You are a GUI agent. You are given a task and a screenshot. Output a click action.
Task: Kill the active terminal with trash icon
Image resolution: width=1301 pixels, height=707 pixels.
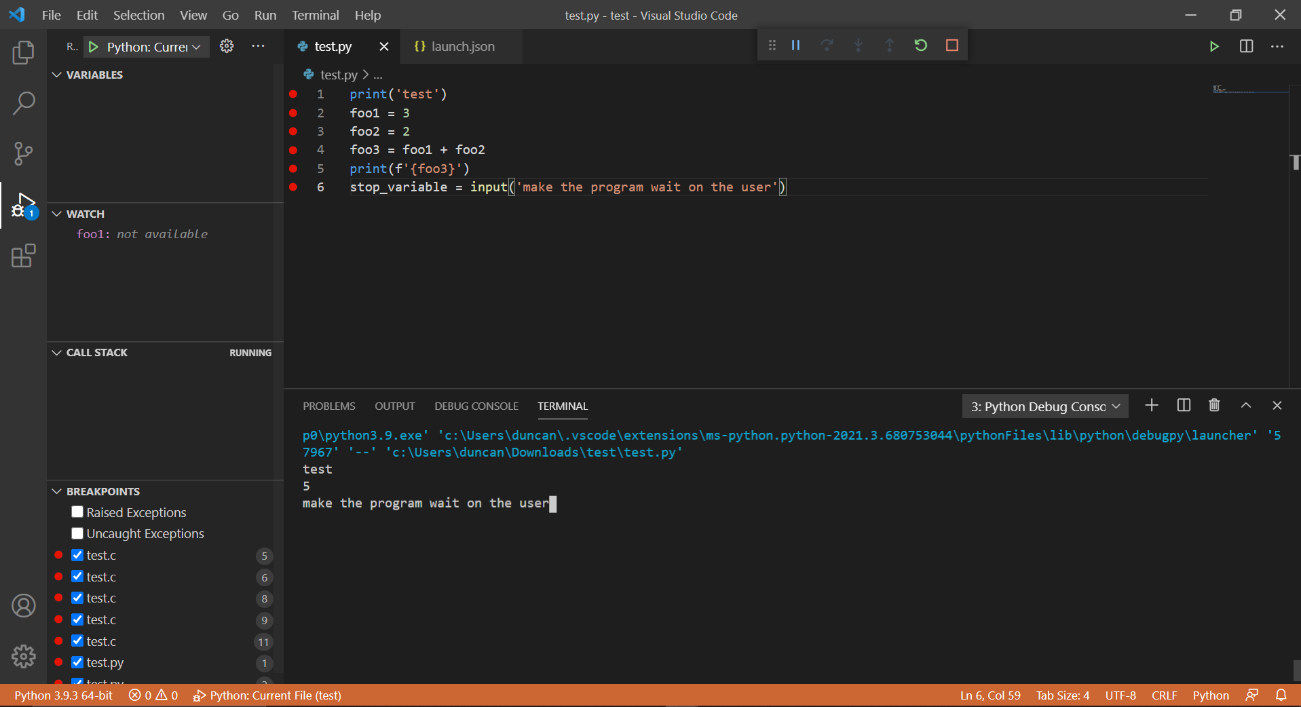tap(1213, 405)
